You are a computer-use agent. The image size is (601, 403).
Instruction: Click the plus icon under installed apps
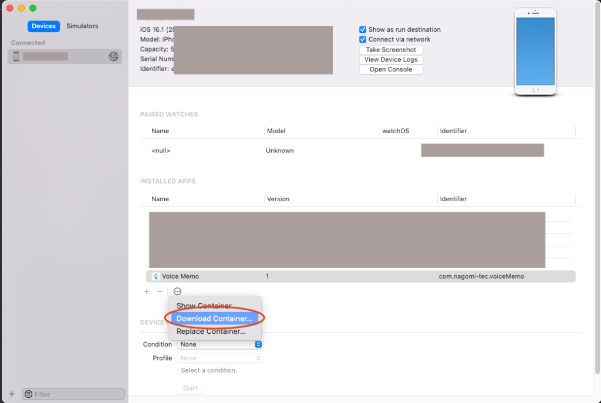pyautogui.click(x=147, y=292)
